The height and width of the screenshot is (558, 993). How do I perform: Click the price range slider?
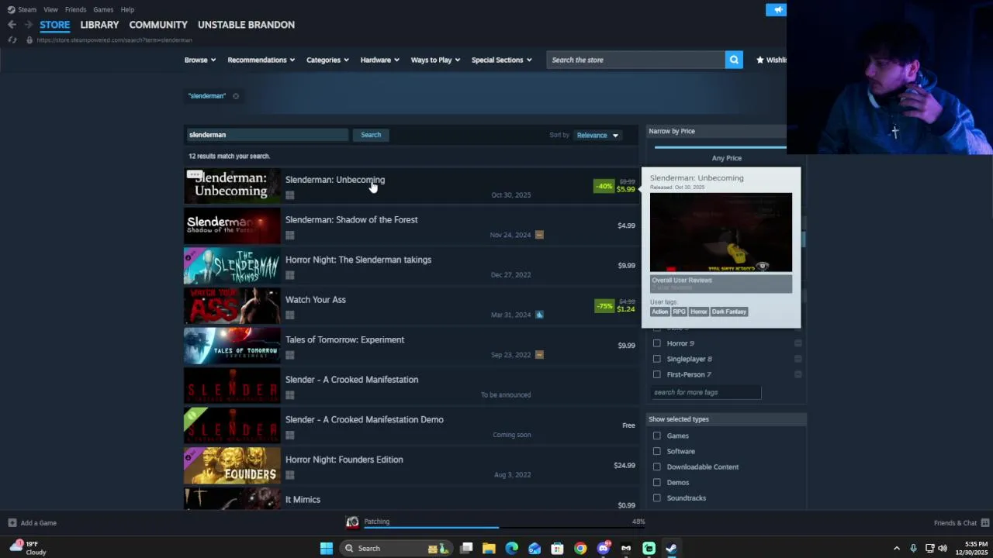click(720, 146)
